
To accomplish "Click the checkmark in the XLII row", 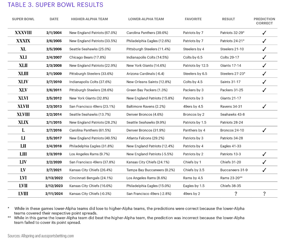I will tap(264, 65).
